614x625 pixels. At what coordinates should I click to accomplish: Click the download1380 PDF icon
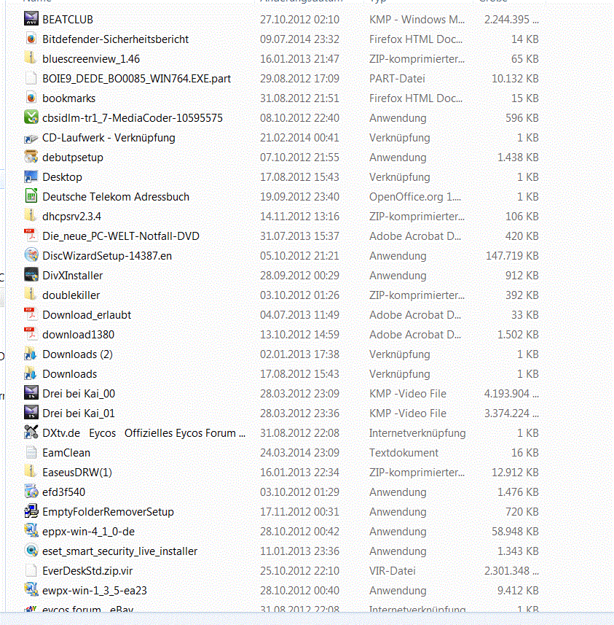click(31, 334)
